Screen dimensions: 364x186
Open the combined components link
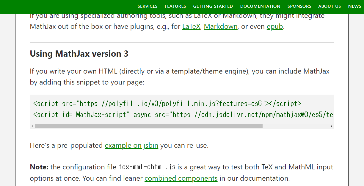[181, 179]
